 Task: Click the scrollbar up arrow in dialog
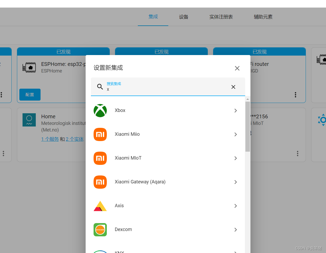click(248, 99)
